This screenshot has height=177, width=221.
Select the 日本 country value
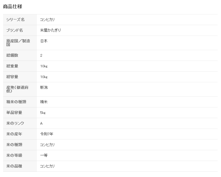click(x=44, y=41)
